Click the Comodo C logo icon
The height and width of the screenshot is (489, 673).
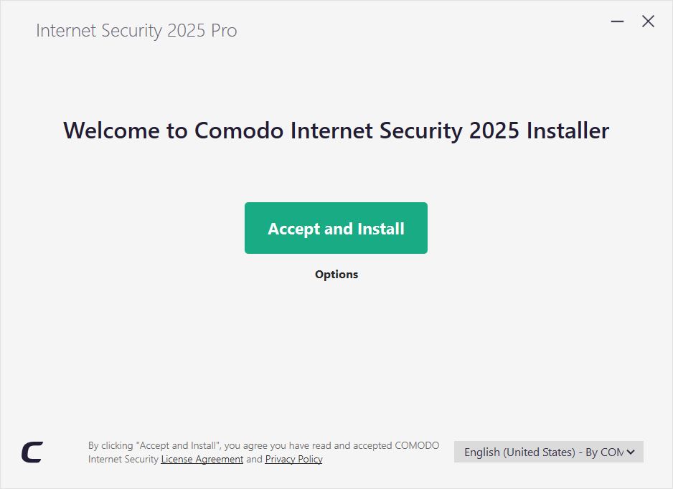32,452
